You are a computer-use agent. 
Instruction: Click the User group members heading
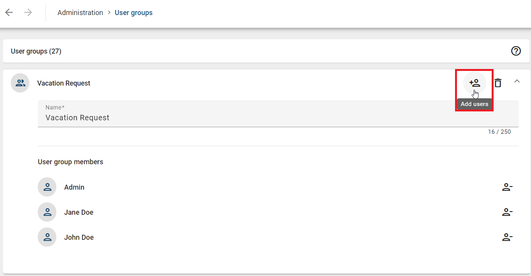tap(70, 162)
